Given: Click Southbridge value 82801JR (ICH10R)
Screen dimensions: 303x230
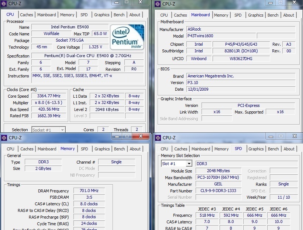Looking at the screenshot, I should tap(241, 51).
